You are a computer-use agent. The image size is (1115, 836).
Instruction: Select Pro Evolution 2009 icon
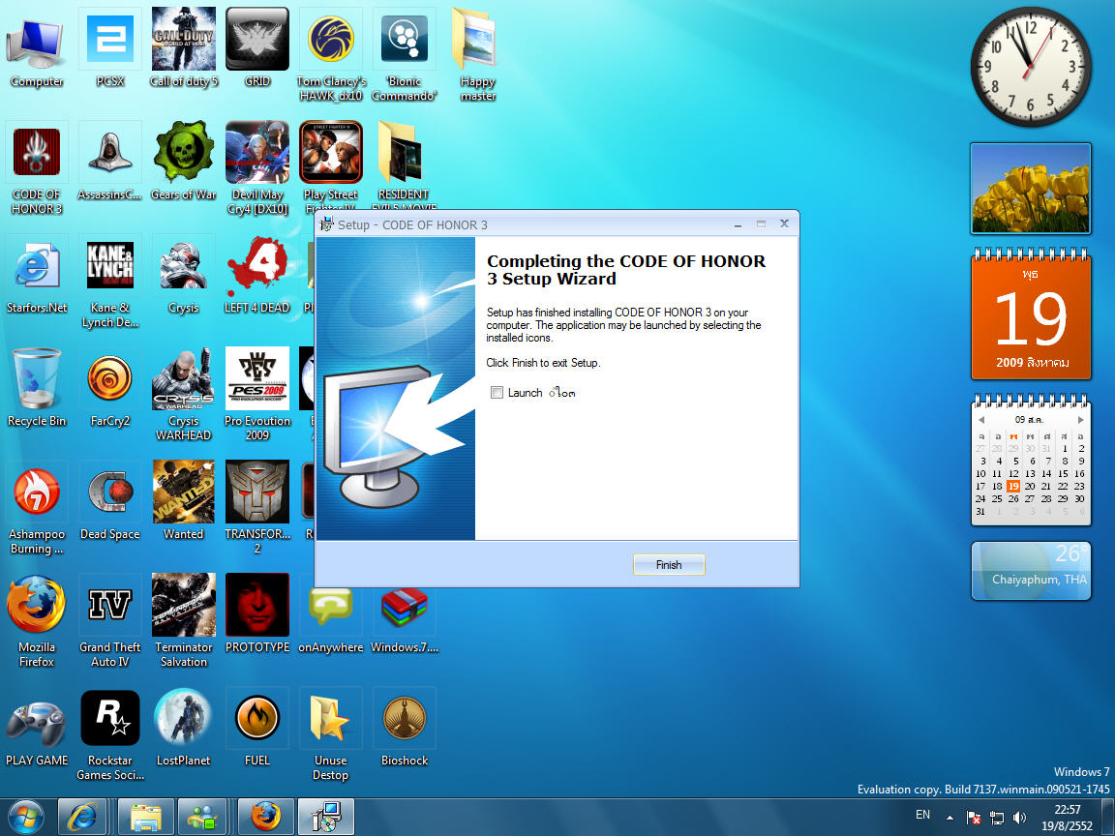(x=257, y=395)
